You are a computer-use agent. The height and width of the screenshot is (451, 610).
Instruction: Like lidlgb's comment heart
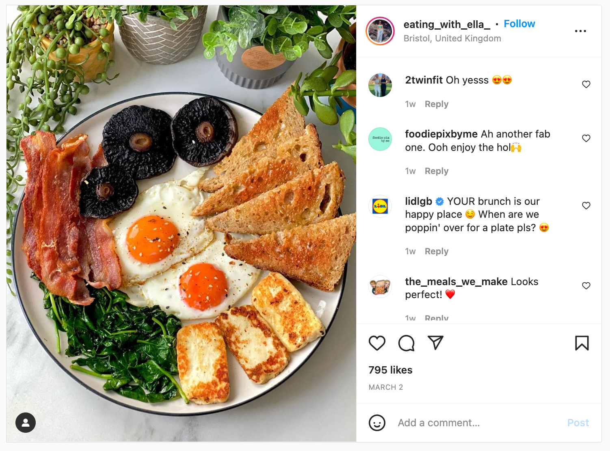[x=586, y=206]
